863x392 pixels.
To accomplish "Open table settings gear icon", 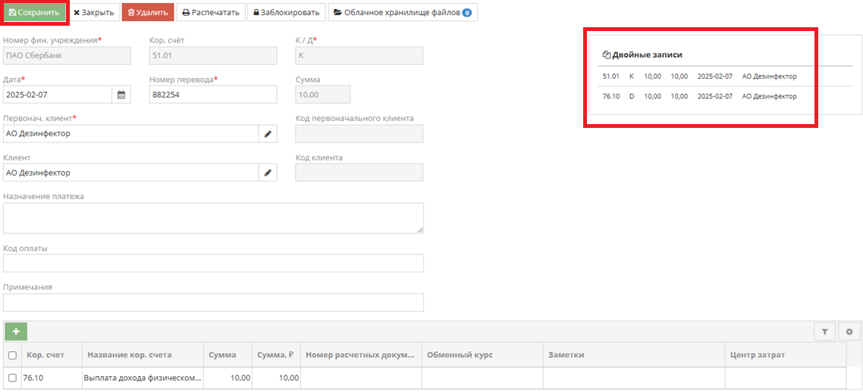I will 849,331.
